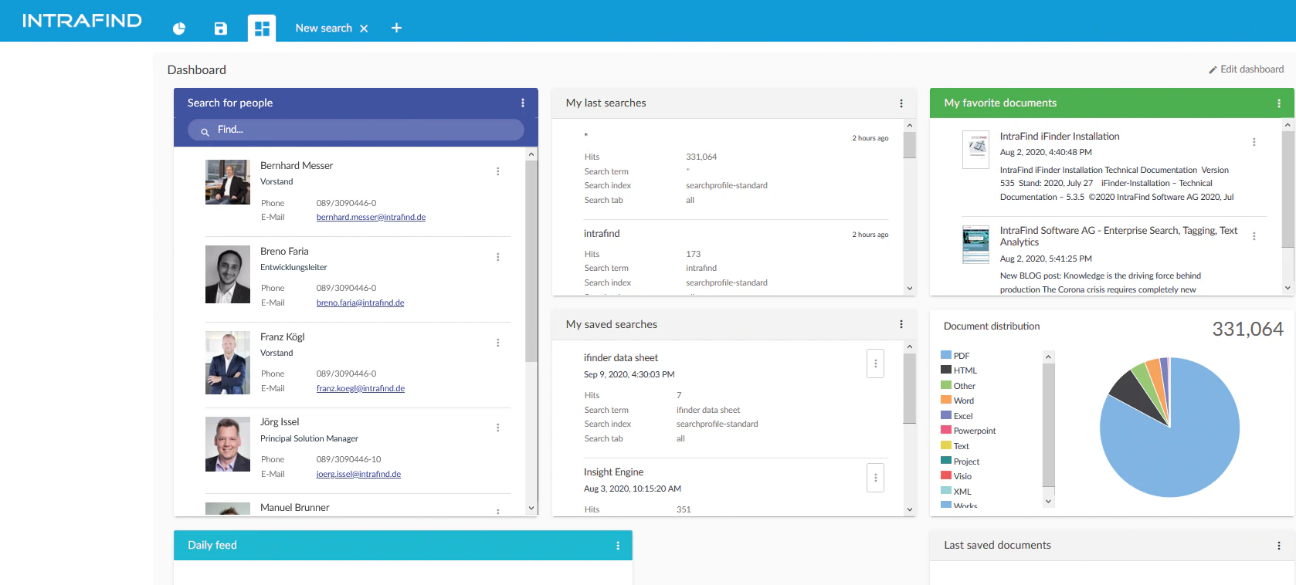Click the 331,064 document total
This screenshot has height=585, width=1296.
click(1247, 330)
